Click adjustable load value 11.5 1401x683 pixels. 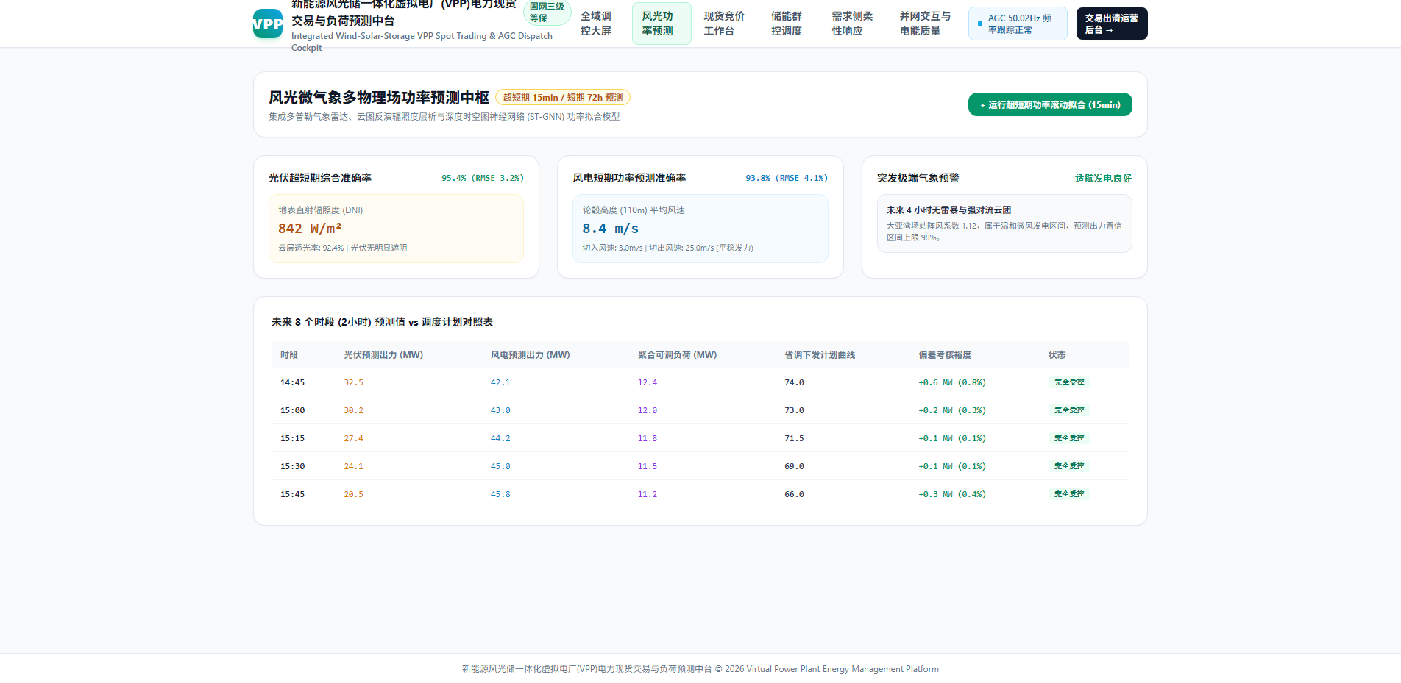[648, 466]
